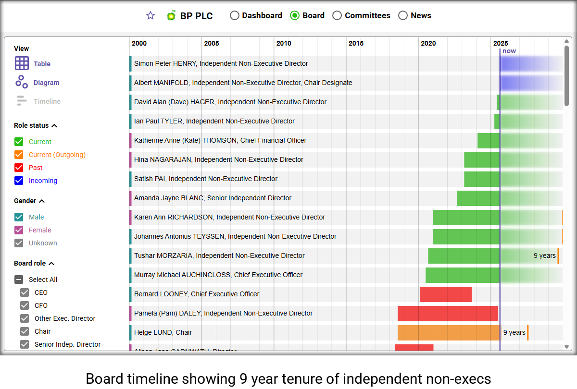This screenshot has width=577, height=389.
Task: Click the BP logo icon
Action: pyautogui.click(x=171, y=15)
